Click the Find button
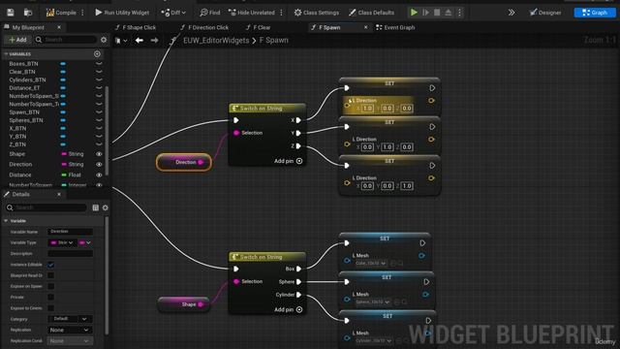The width and height of the screenshot is (620, 349). click(210, 13)
